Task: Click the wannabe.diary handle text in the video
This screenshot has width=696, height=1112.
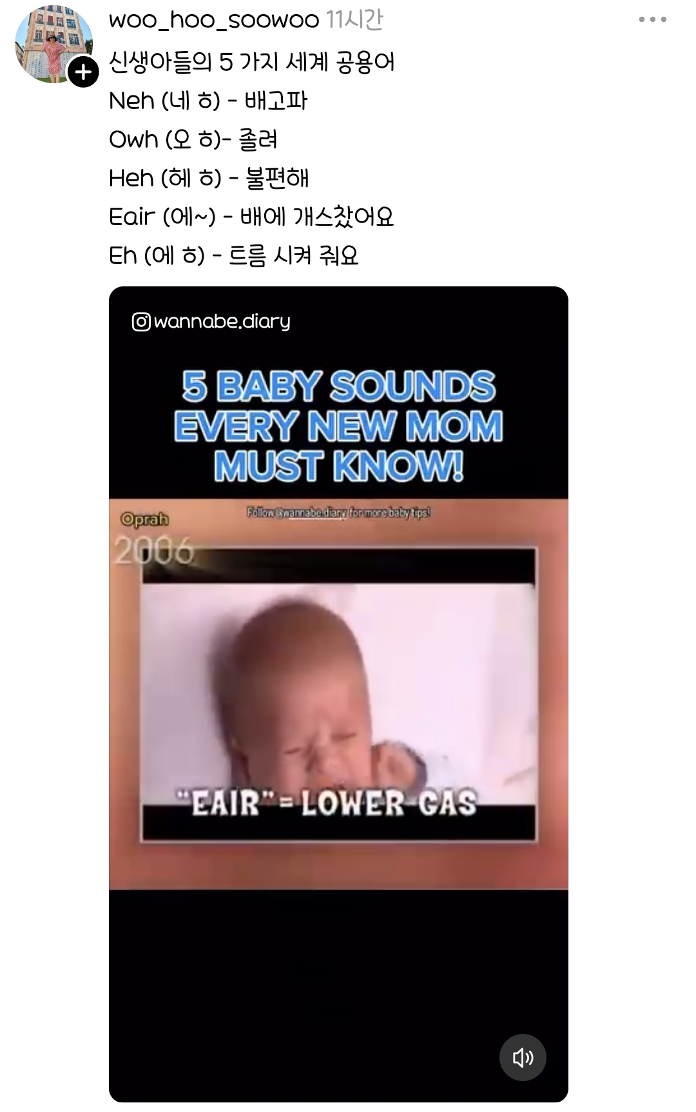Action: [222, 321]
